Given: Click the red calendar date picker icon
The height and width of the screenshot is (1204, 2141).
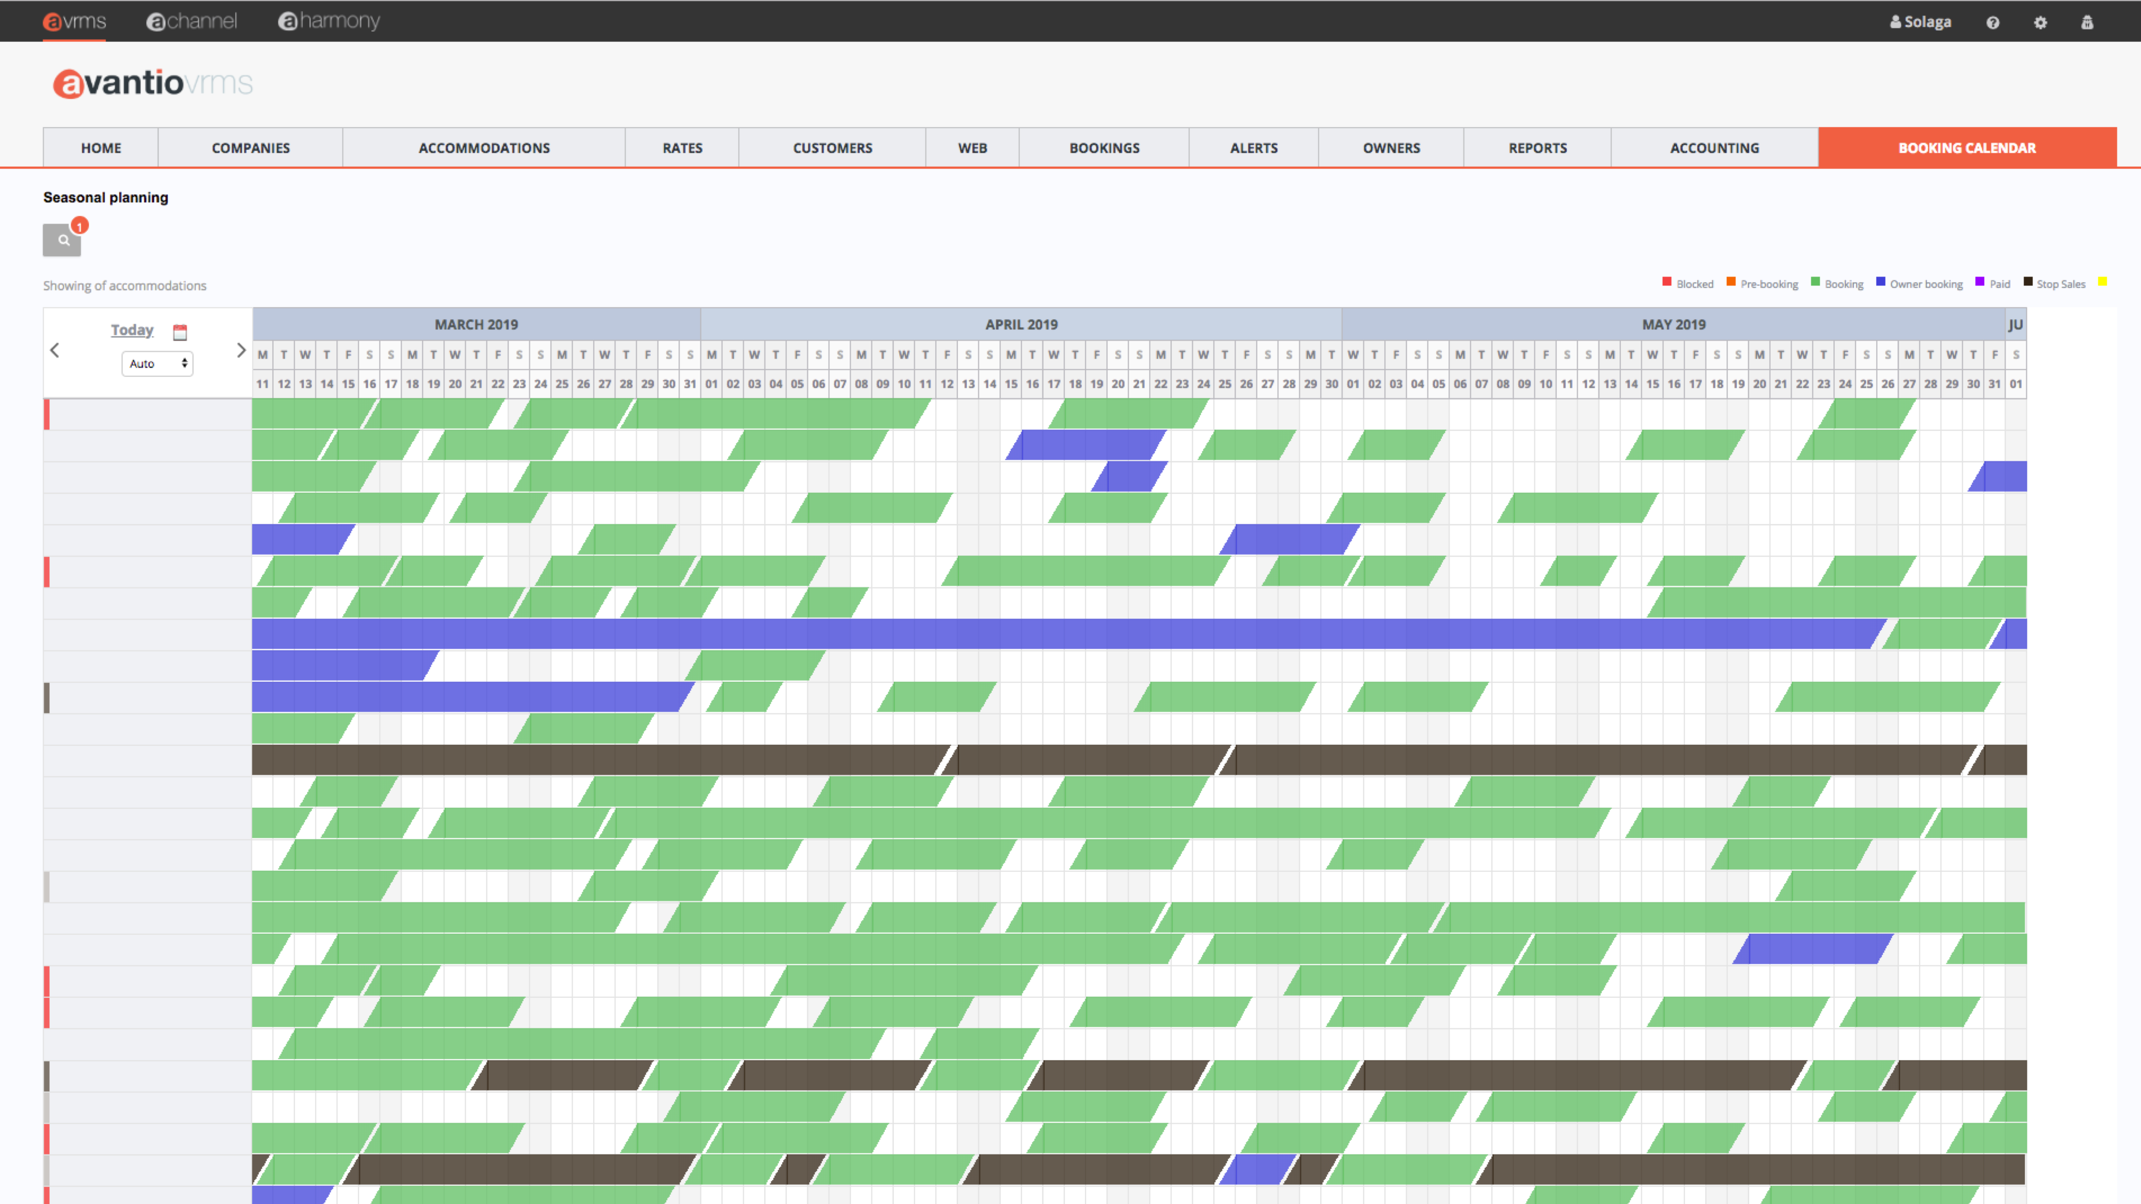Looking at the screenshot, I should [180, 332].
